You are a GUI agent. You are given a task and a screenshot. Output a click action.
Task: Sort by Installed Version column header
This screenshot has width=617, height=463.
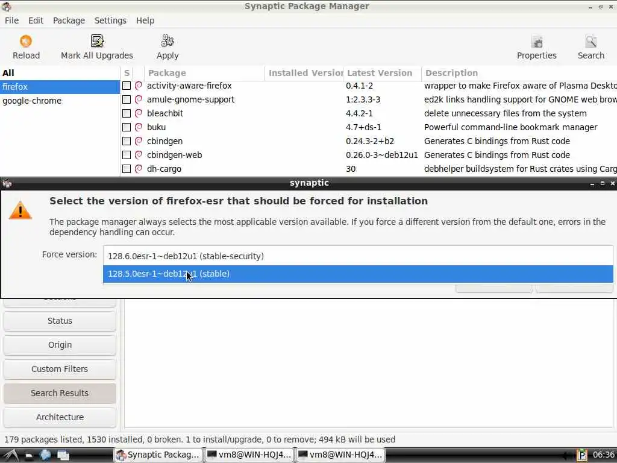point(304,73)
